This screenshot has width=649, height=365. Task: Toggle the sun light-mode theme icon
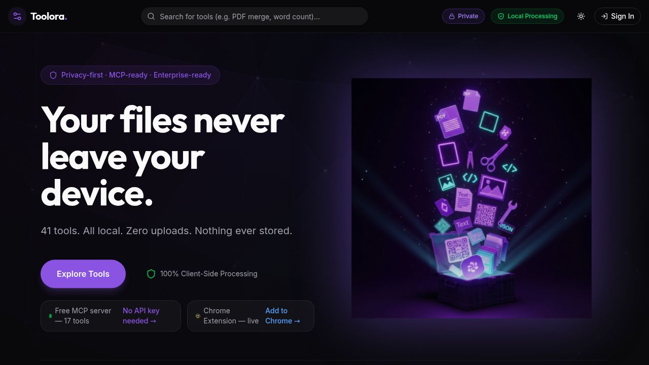pos(581,16)
